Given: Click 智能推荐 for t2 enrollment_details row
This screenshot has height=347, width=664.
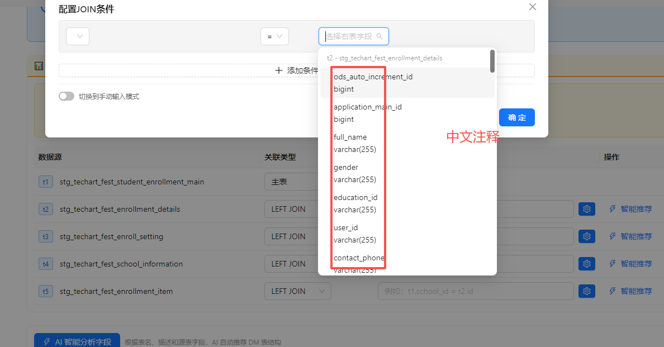Looking at the screenshot, I should pos(630,209).
